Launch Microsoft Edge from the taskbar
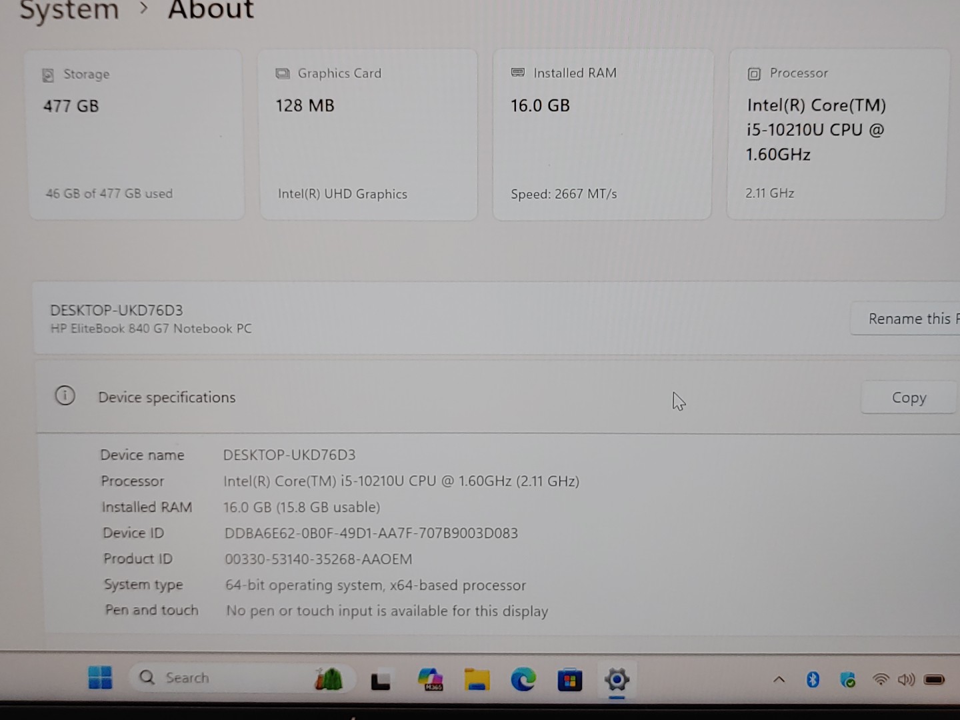 click(x=523, y=679)
